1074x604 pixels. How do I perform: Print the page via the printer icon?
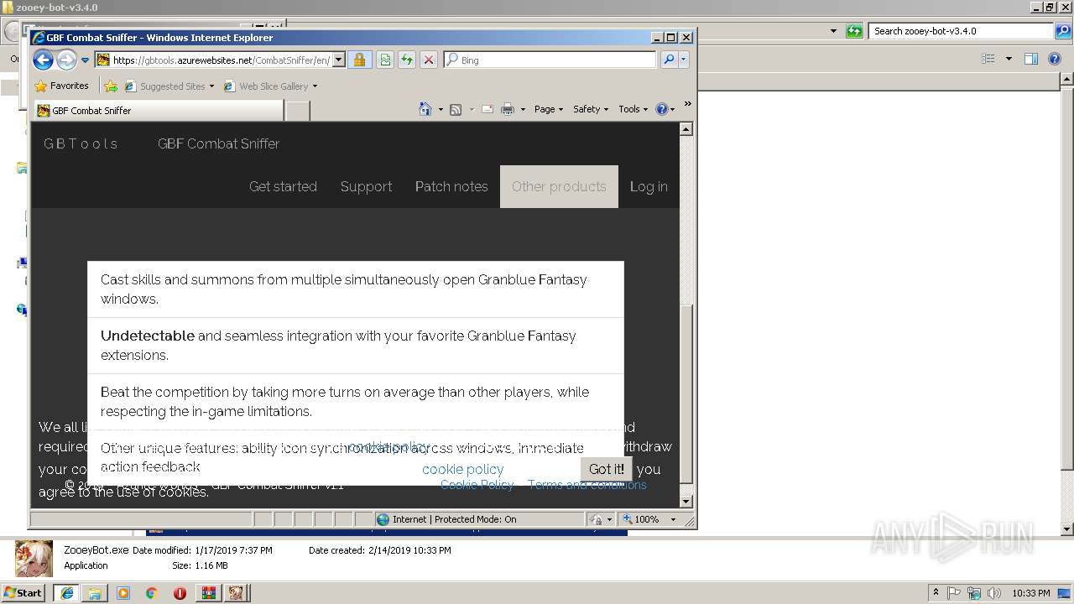(508, 109)
